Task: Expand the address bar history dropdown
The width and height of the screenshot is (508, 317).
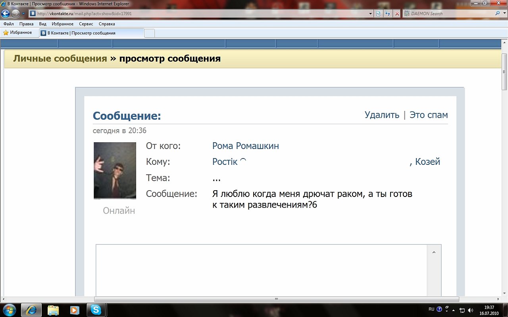Action: point(371,13)
